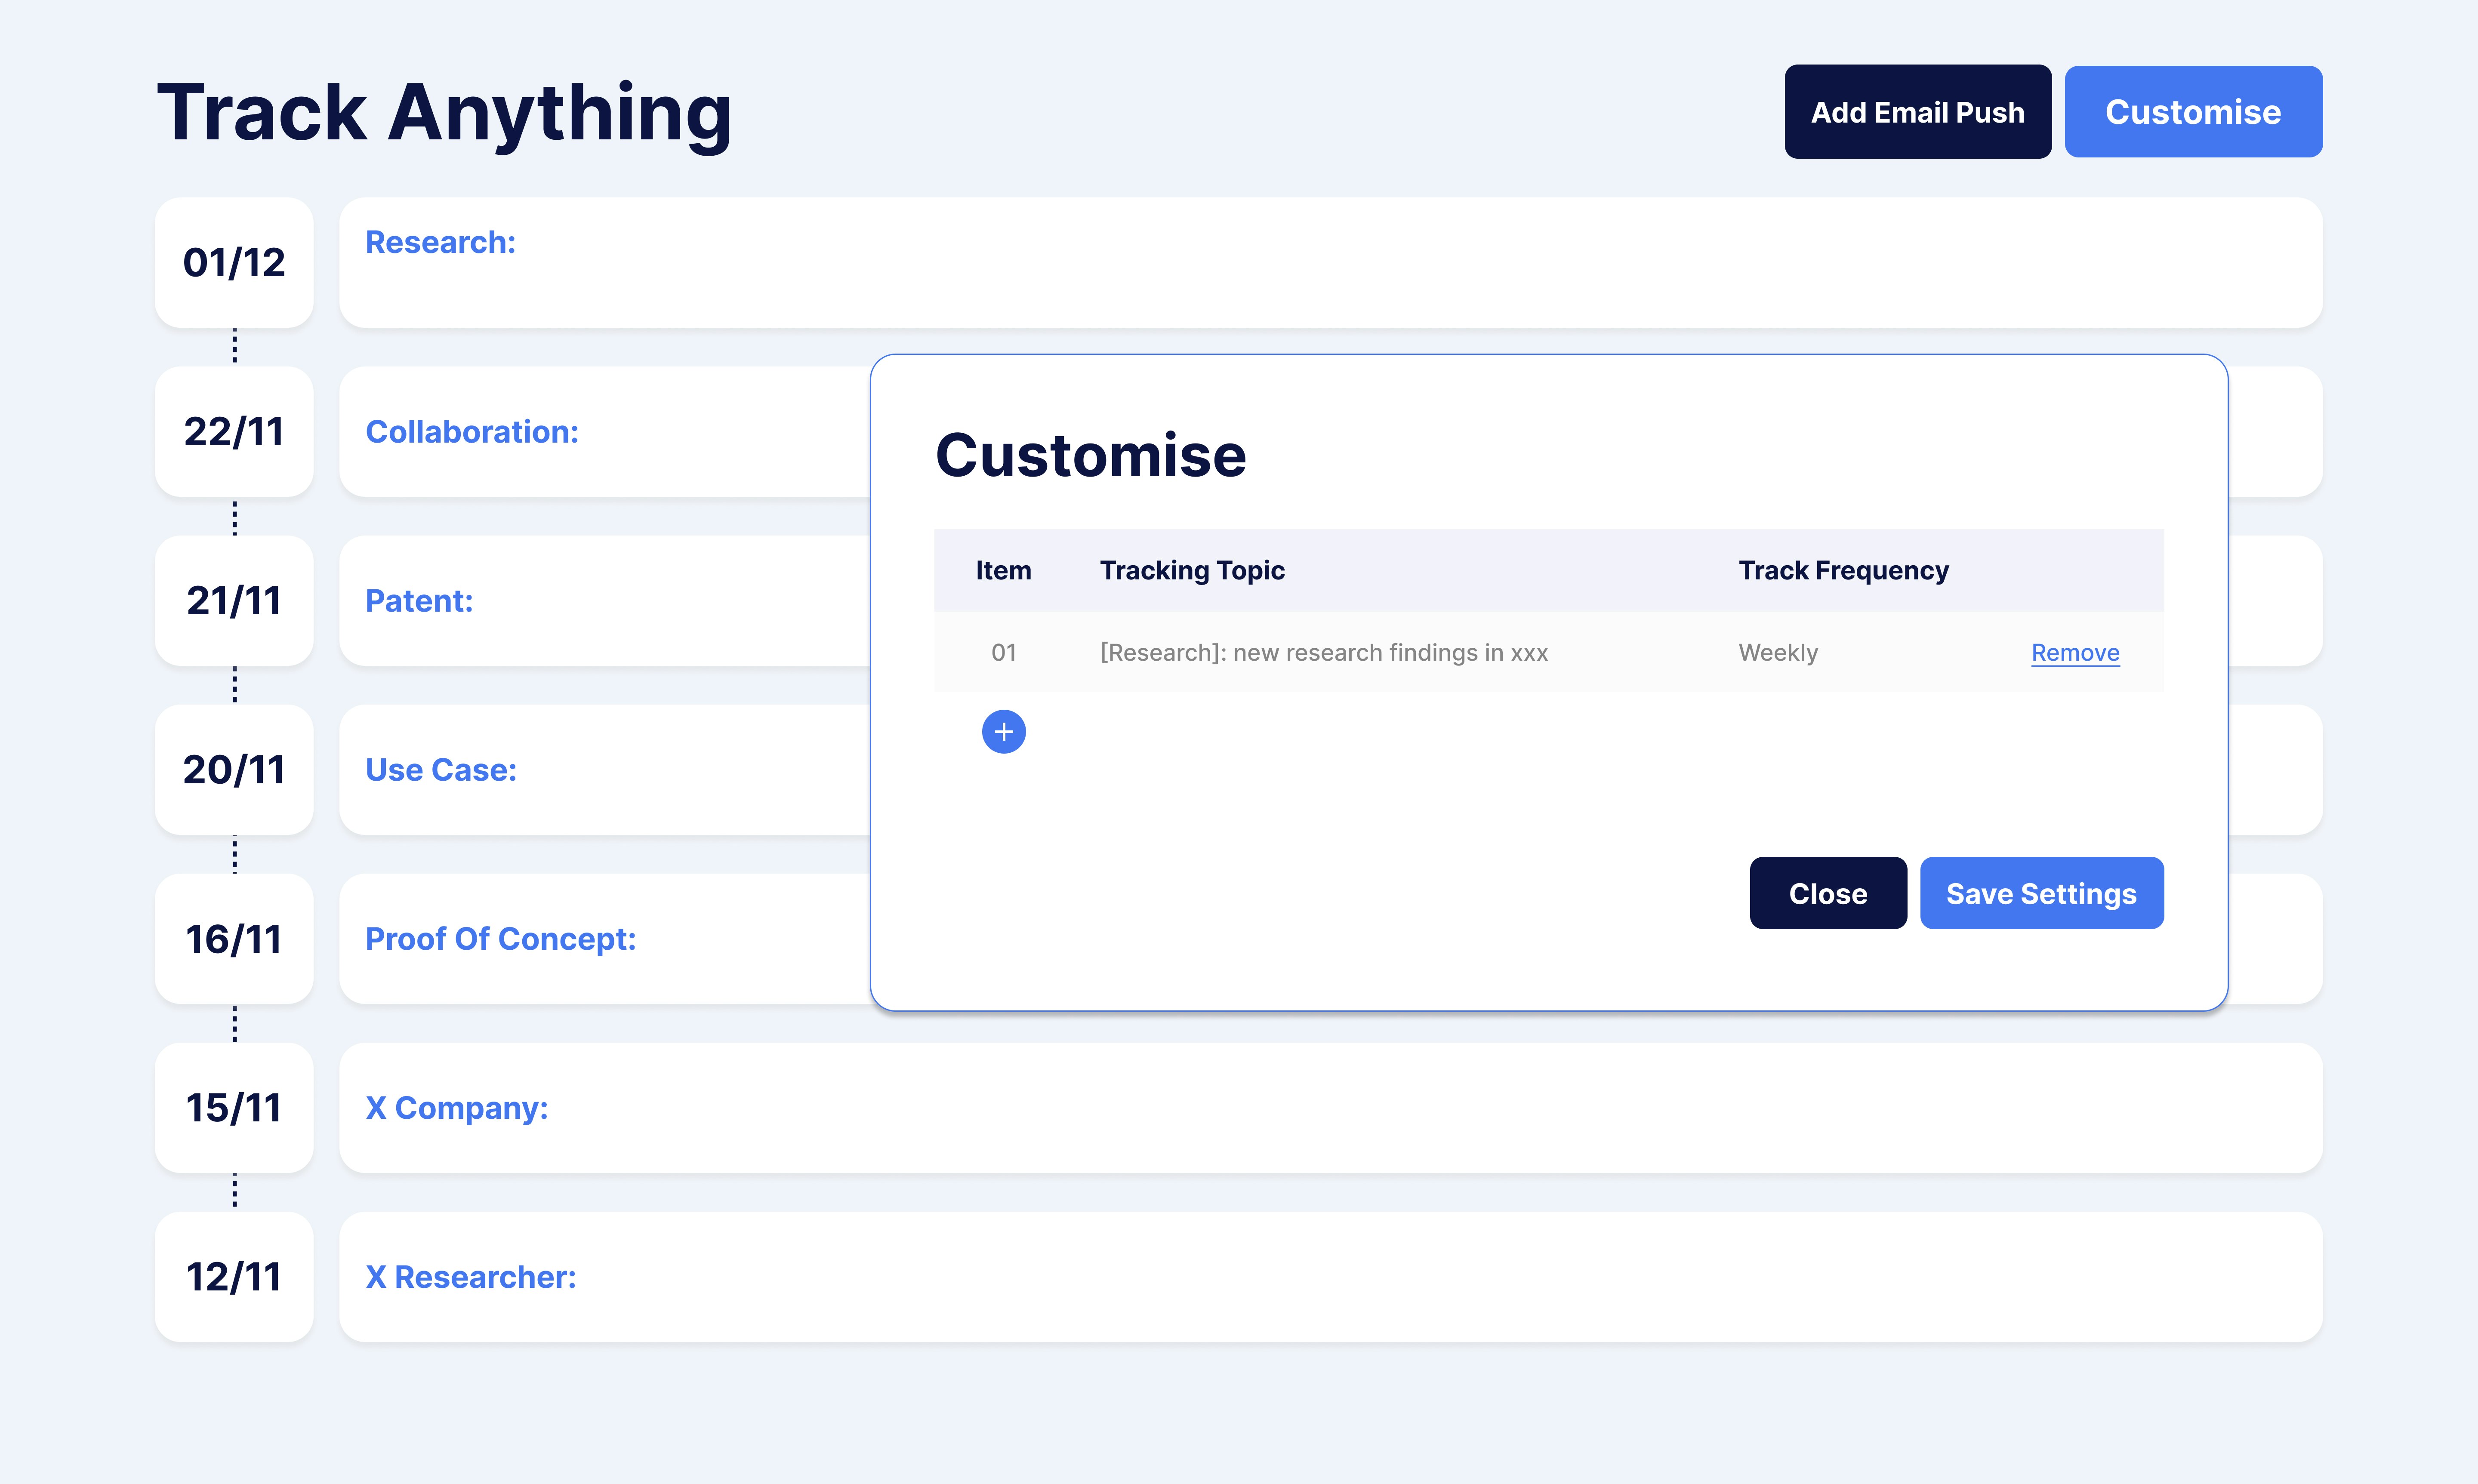Open the Research entry card

tap(1330, 262)
